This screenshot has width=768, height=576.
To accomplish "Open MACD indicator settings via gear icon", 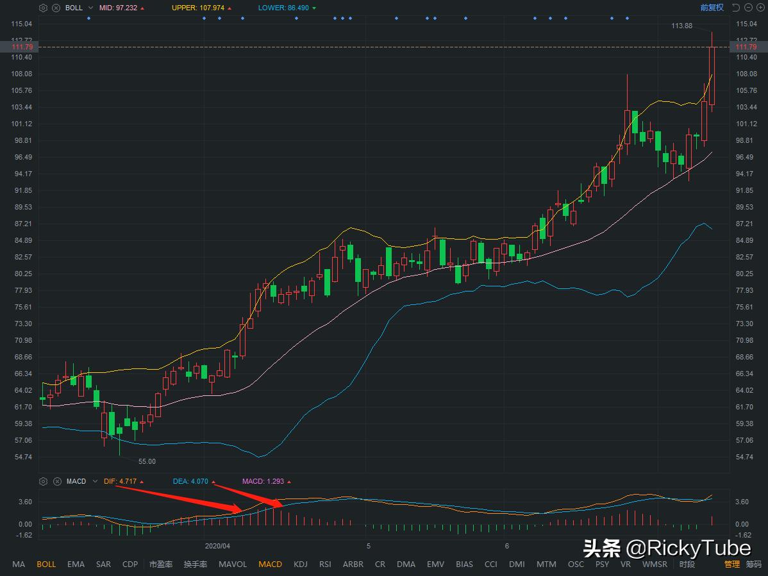I will pos(42,481).
